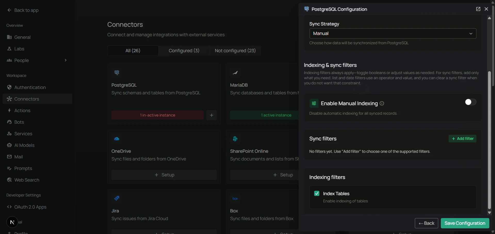Click the Connectors sidebar icon
This screenshot has height=234, width=495.
coord(9,99)
